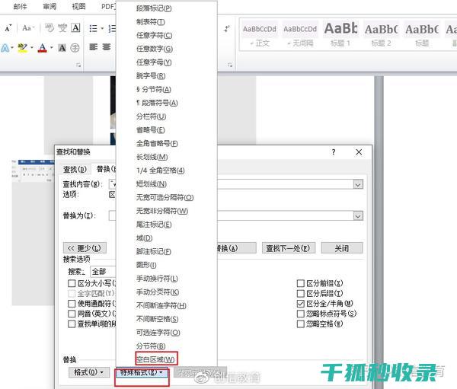Apply the 正文 style
Image resolution: width=457 pixels, height=389 pixels.
260,35
